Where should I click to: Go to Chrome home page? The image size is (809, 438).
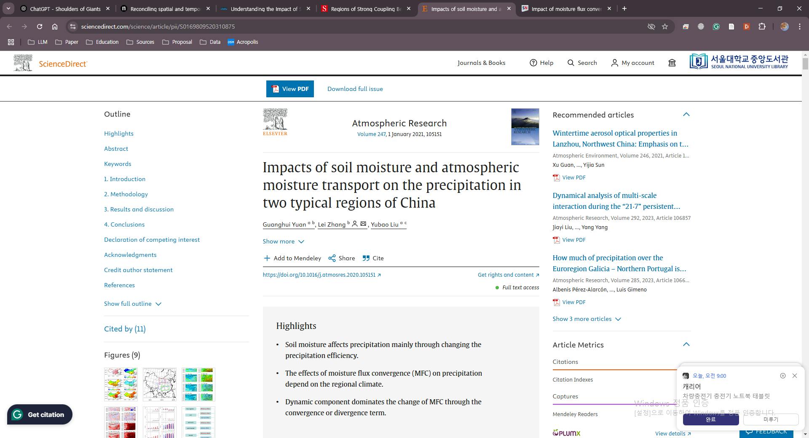click(x=55, y=27)
